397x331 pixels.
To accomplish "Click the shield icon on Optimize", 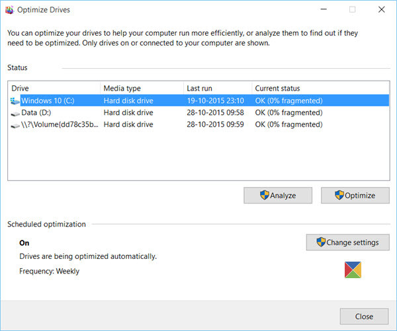I will [x=339, y=195].
